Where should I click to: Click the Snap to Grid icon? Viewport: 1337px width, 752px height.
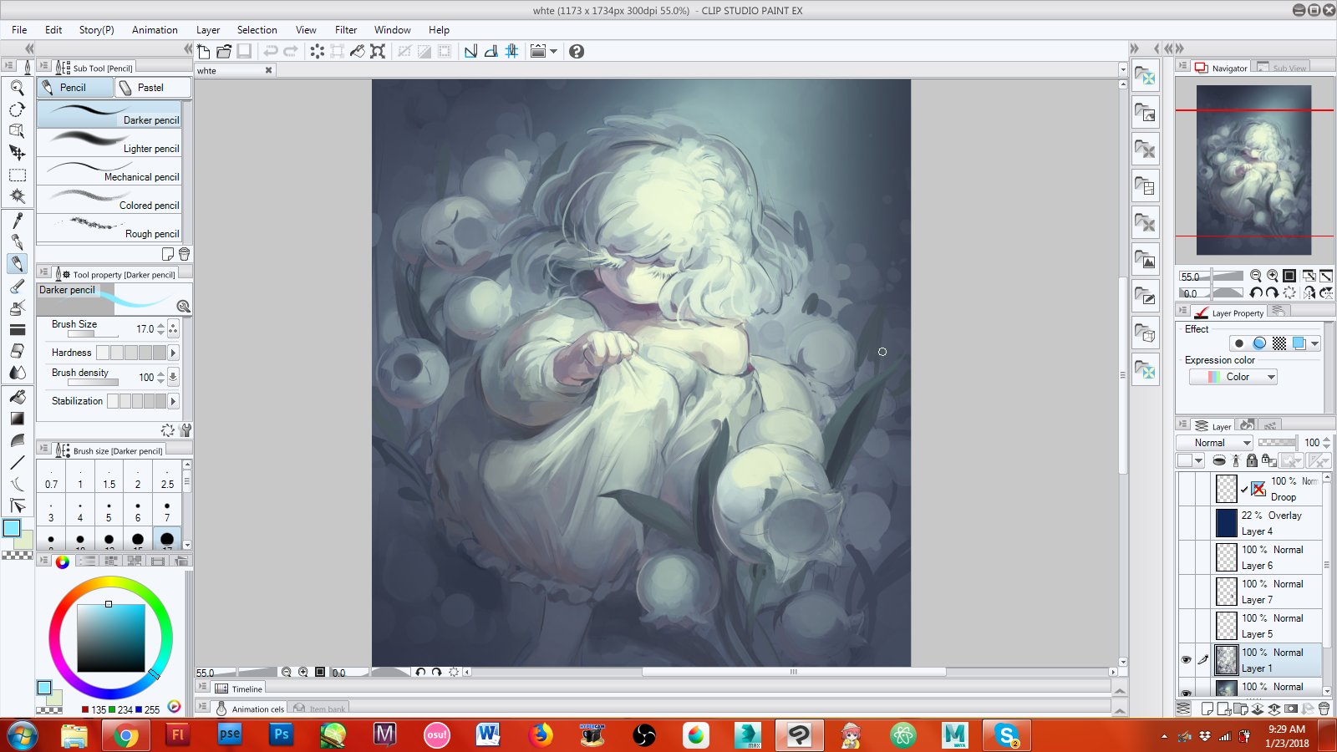(x=511, y=51)
